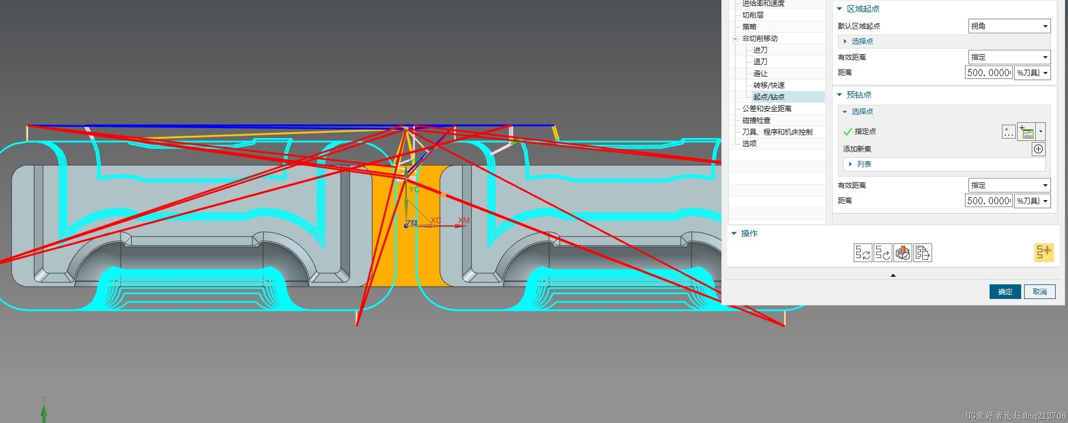Click the small up arrow to collapse the dialog

tap(893, 275)
